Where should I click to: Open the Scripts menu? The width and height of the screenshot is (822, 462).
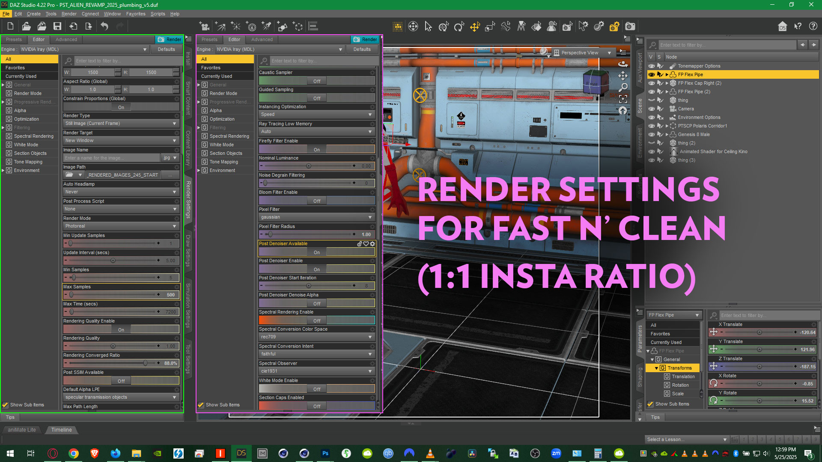[x=158, y=14]
